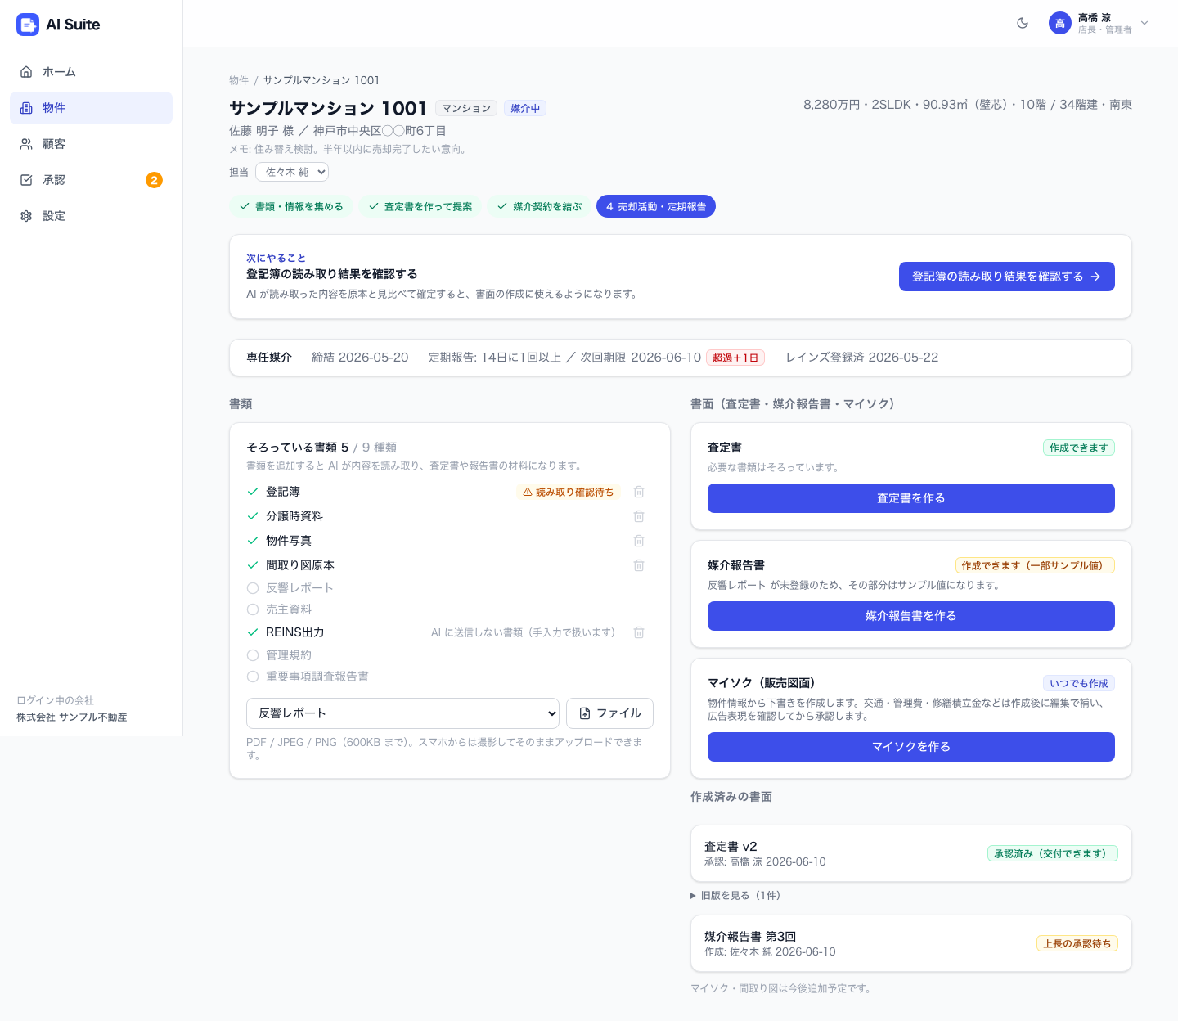This screenshot has height=1021, width=1178.
Task: Click the orange badge showing 2 on 承認
Action: click(154, 180)
